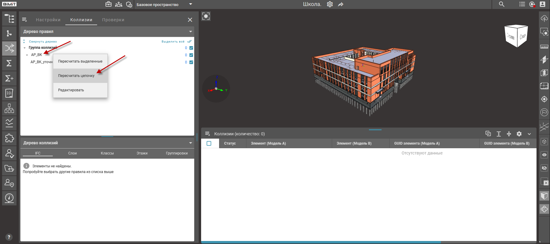Screen dimensions: 550x244
Task: Click the collisions table settings gear
Action: (x=519, y=134)
